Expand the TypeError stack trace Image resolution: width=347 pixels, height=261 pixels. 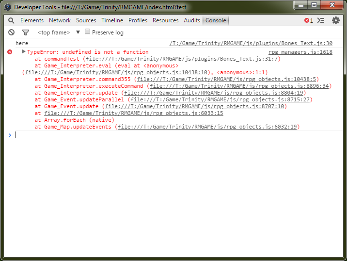tap(24, 51)
